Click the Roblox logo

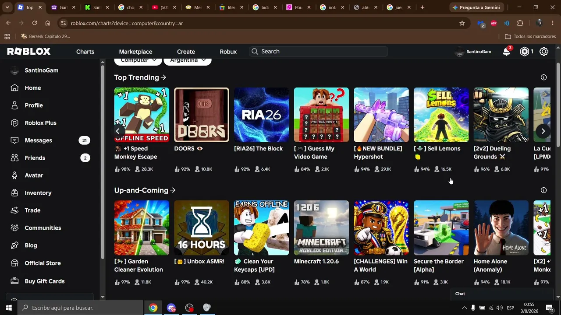[x=29, y=52]
